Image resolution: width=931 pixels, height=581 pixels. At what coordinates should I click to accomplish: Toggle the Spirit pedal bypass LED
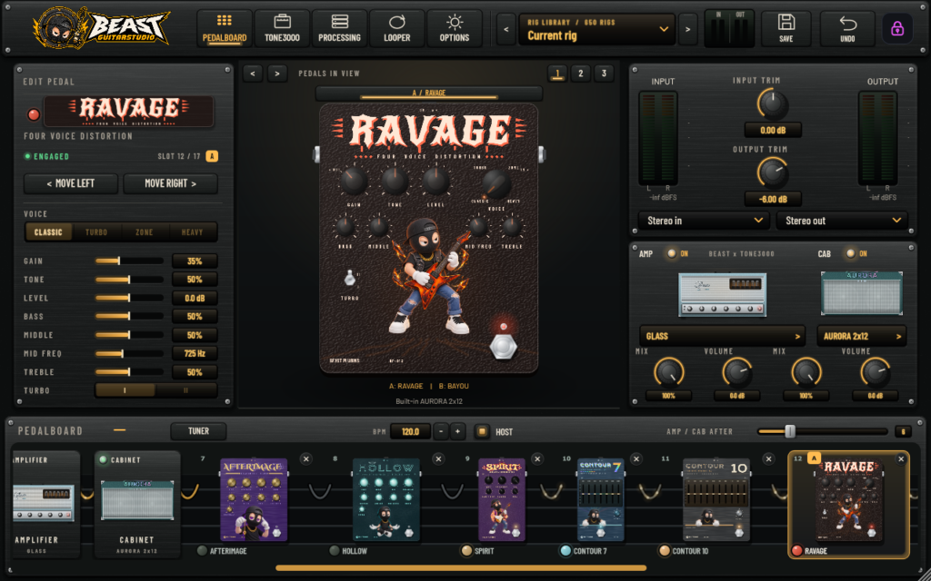[x=466, y=551]
